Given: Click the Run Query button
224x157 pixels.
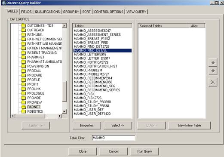Looking at the screenshot, I should (x=144, y=151).
